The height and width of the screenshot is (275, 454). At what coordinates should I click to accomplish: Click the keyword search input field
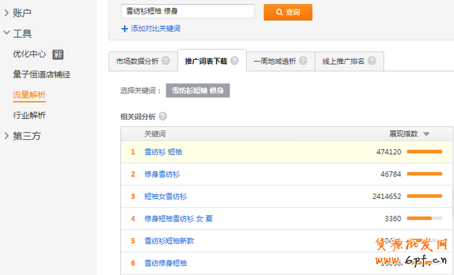(x=187, y=12)
